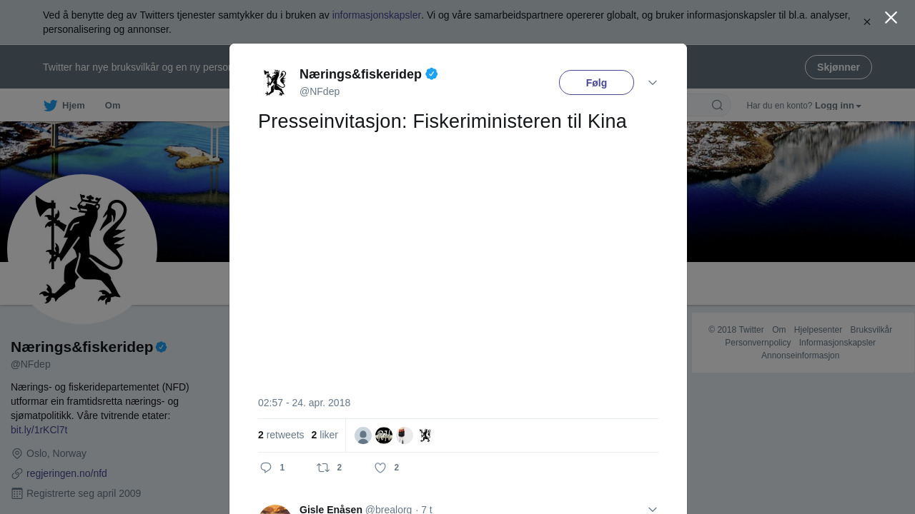Image resolution: width=915 pixels, height=514 pixels.
Task: Open the Hjelpesenter footer link
Action: (818, 330)
